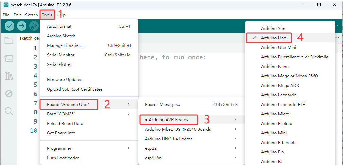The height and width of the screenshot is (166, 343).
Task: Open the Sketchbook folder sidebar icon
Action: coord(9,41)
